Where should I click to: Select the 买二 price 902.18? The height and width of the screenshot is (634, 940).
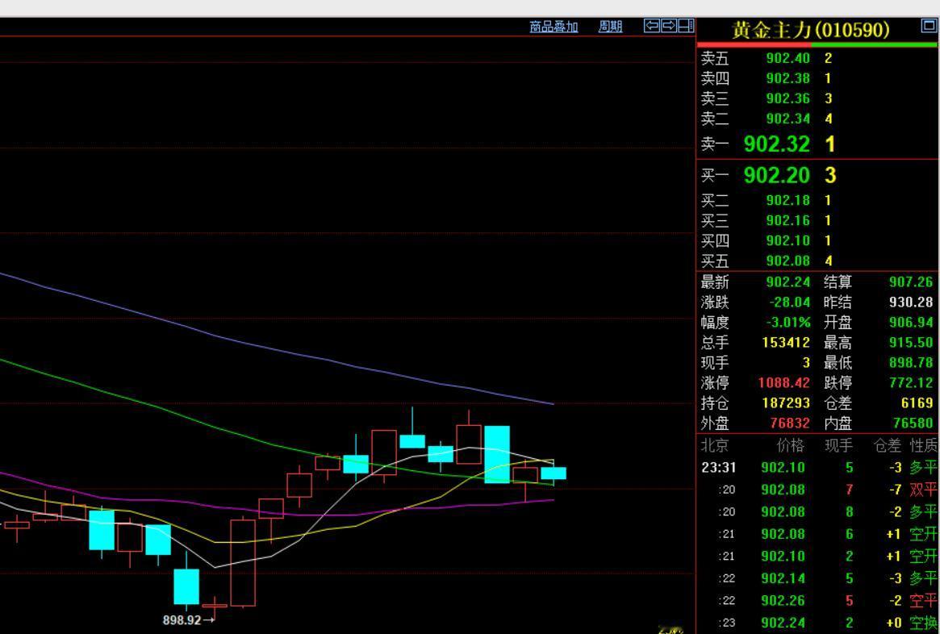(x=788, y=200)
